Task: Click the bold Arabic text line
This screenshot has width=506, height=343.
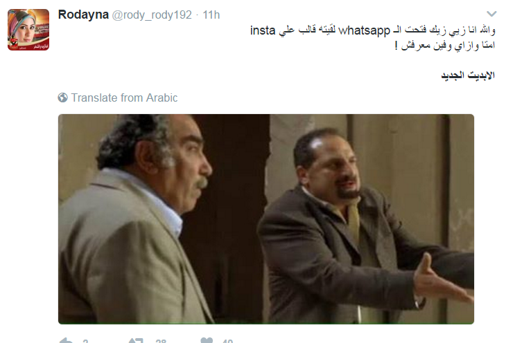Action: point(468,75)
